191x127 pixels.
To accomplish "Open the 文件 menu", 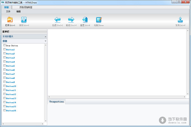I will (x=8, y=11).
